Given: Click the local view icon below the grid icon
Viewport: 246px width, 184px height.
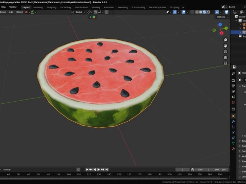Looking at the screenshot, I should tap(225, 63).
